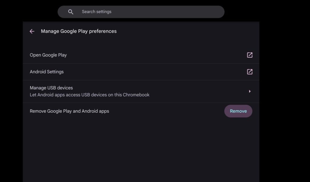Click the magnifier icon in the search bar
The width and height of the screenshot is (310, 182).
click(71, 12)
